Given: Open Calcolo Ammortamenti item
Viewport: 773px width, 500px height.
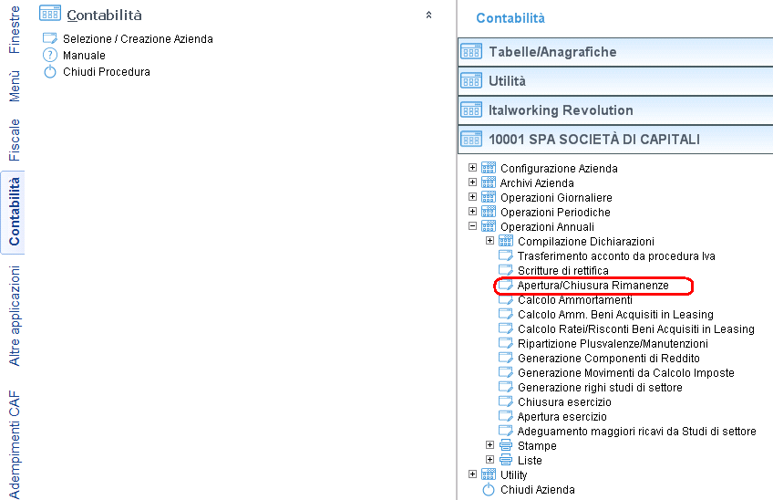Looking at the screenshot, I should [x=575, y=300].
